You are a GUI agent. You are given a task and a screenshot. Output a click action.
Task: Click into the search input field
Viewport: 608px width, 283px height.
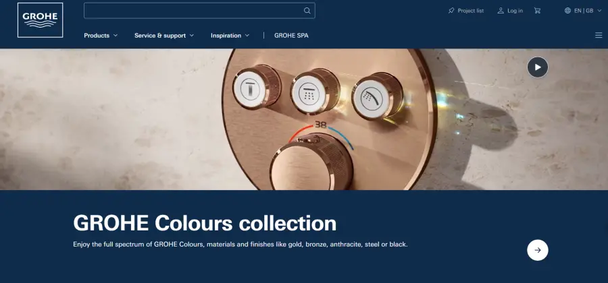(199, 11)
